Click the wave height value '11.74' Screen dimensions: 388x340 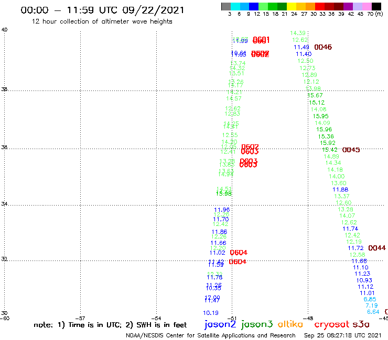[351, 229]
